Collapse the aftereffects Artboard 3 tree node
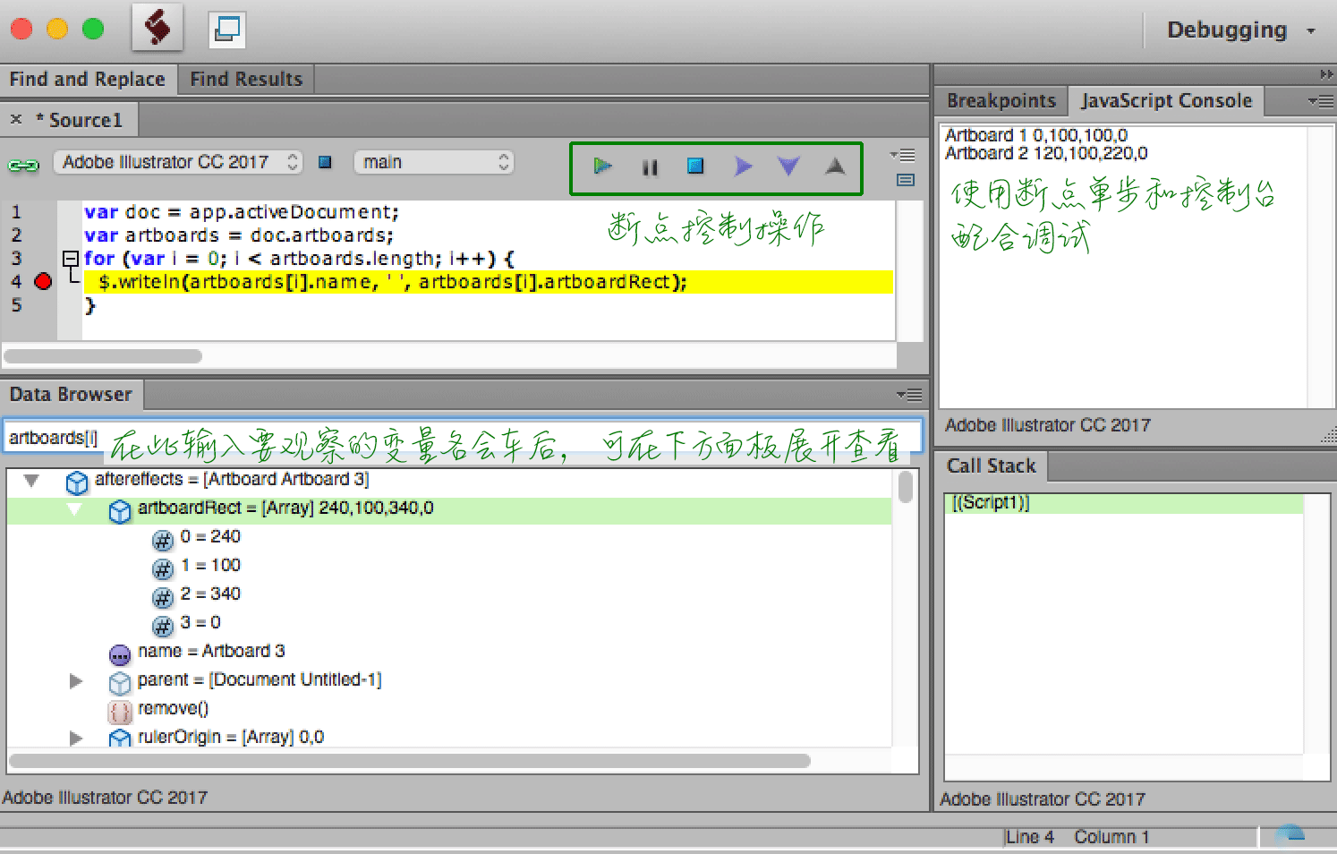This screenshot has height=854, width=1337. tap(31, 481)
